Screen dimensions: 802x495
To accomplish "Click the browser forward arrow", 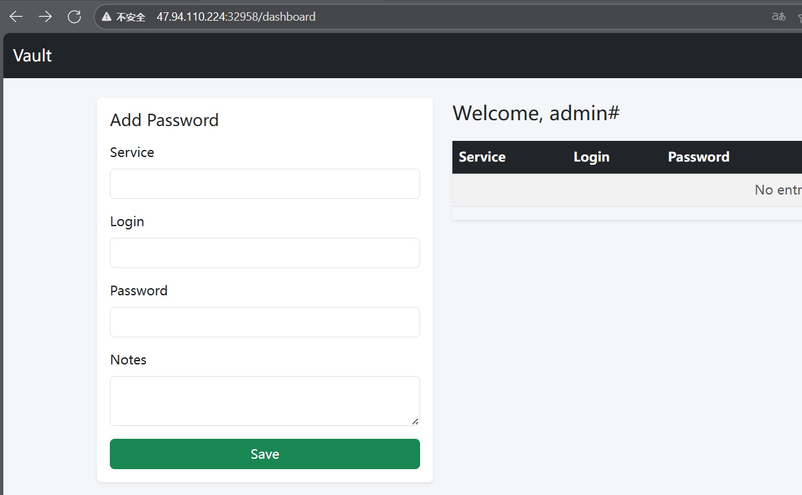I will 45,17.
